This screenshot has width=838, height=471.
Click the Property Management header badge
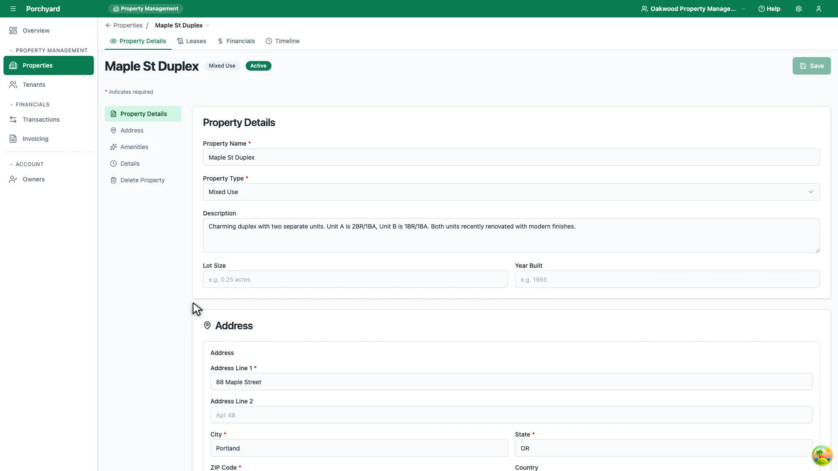[x=145, y=9]
